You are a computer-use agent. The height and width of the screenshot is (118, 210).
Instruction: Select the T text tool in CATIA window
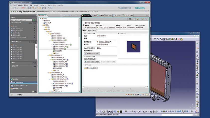[x=155, y=39]
